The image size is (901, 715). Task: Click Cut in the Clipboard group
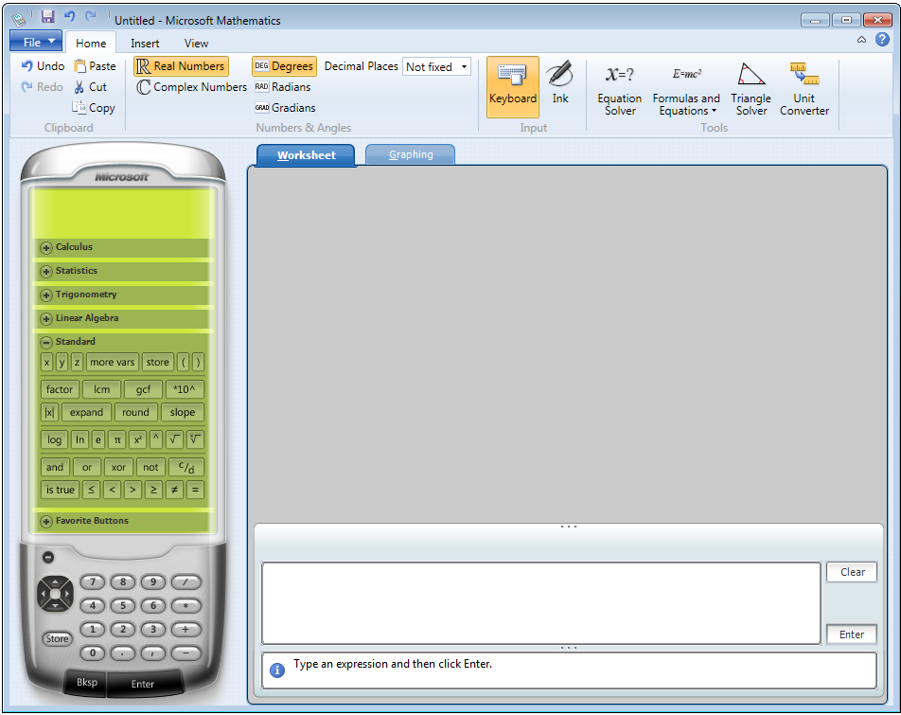pyautogui.click(x=90, y=87)
